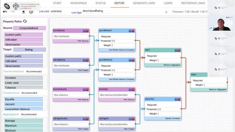This screenshot has width=235, height=132.
Task: Open help for bondIsin node
Action: 130,89
